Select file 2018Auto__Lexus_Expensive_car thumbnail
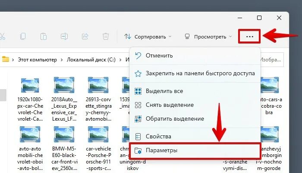Screen dimensions: 302x173 64,85
